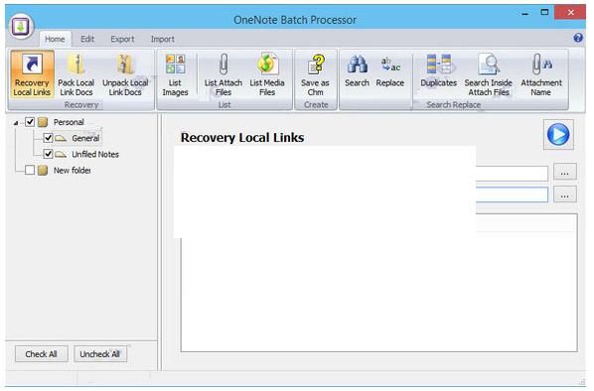The width and height of the screenshot is (594, 391).
Task: Select the Save as Chm icon
Action: 315,74
